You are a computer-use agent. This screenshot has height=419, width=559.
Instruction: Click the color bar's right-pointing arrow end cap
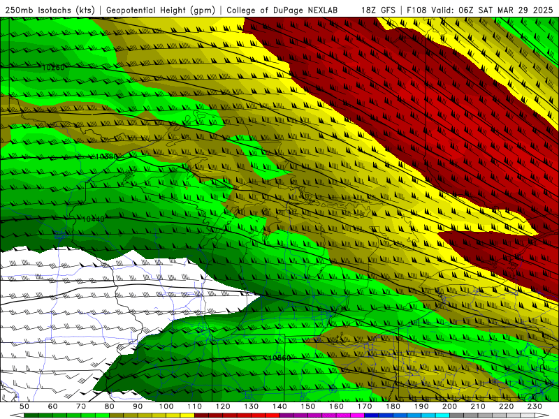pos(542,416)
